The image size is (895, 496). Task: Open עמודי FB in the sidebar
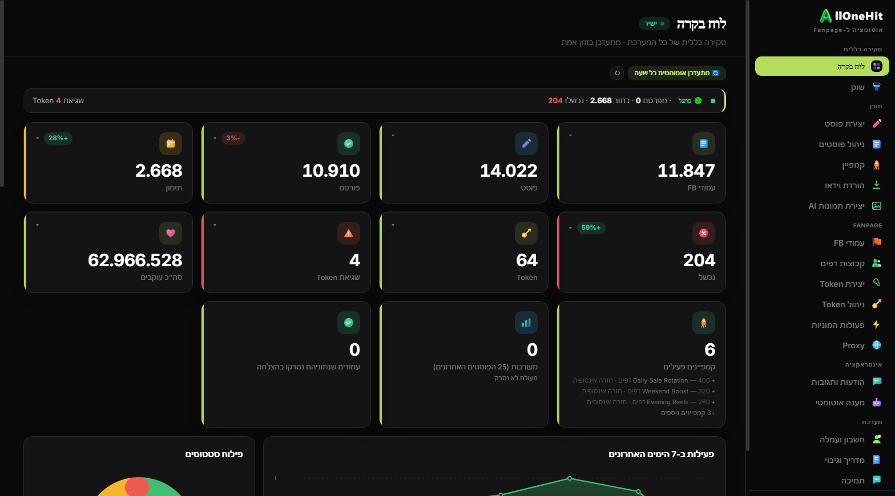822,243
